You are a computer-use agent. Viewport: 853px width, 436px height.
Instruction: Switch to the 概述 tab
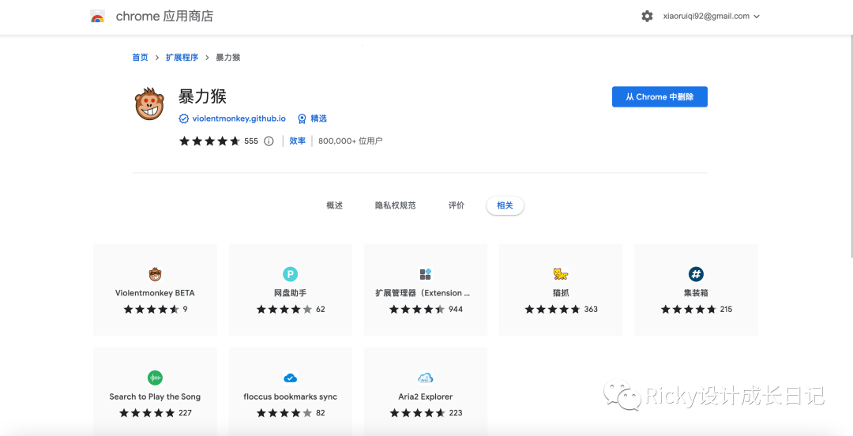335,205
